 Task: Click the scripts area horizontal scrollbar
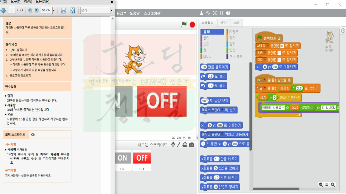[x=276, y=189]
